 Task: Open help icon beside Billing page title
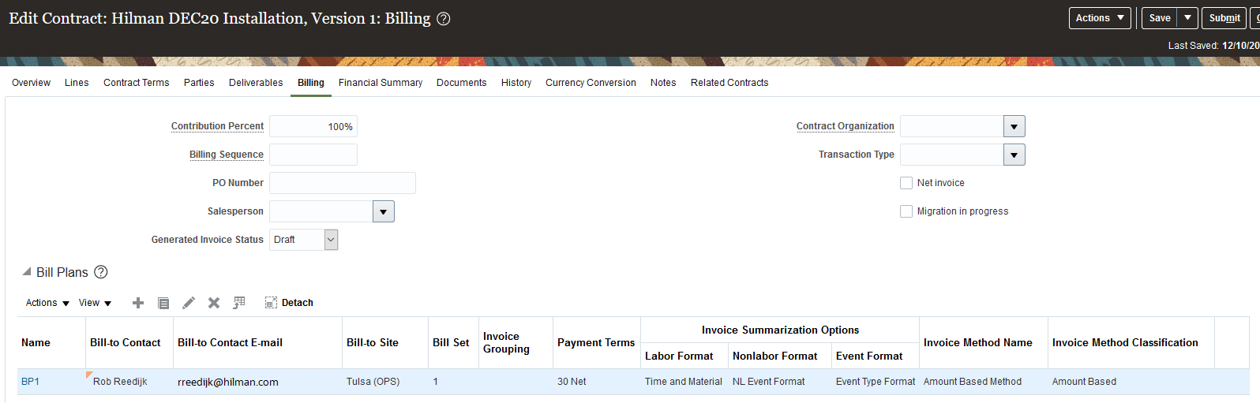pos(444,19)
